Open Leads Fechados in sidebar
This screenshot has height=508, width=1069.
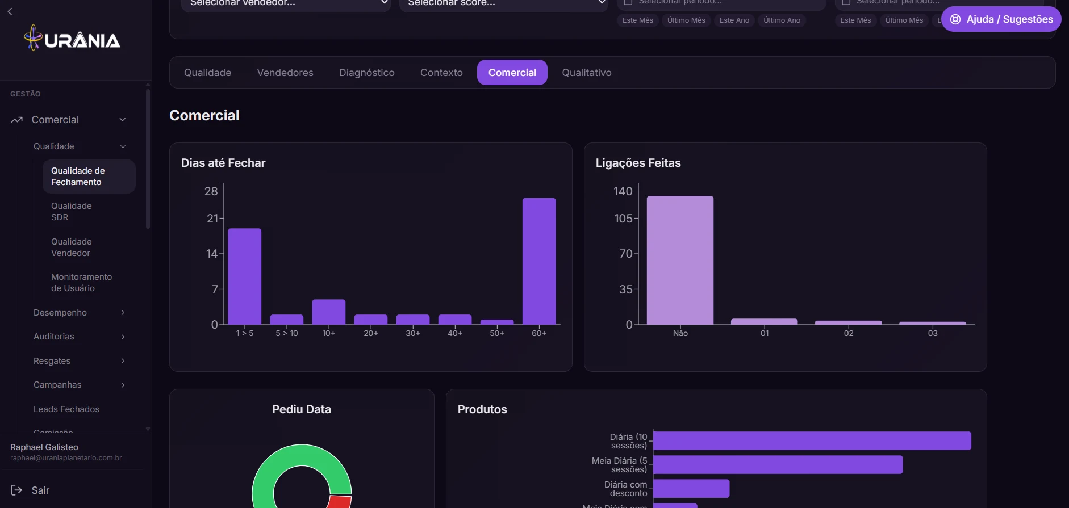coord(66,409)
